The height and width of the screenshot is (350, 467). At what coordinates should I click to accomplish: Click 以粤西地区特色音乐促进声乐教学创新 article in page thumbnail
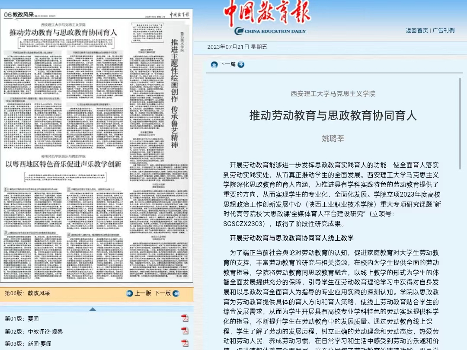pyautogui.click(x=63, y=164)
